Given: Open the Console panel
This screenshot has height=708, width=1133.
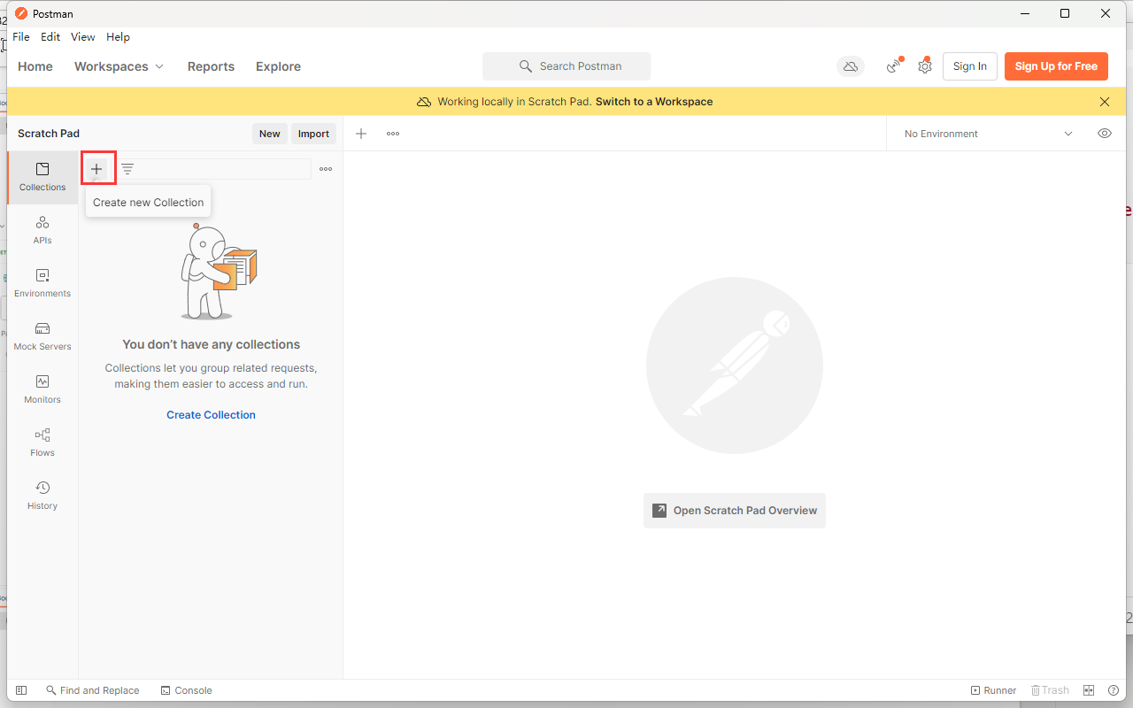Looking at the screenshot, I should point(187,690).
